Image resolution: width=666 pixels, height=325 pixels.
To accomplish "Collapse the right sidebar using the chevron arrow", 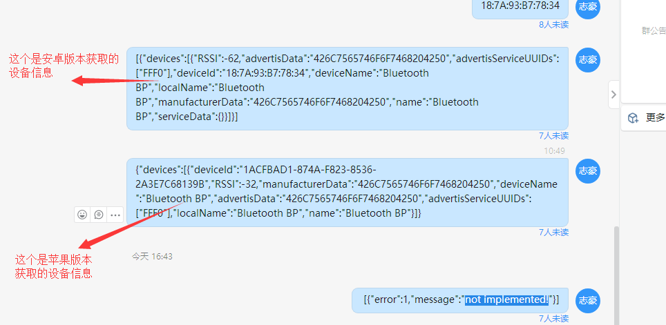I will pos(613,95).
